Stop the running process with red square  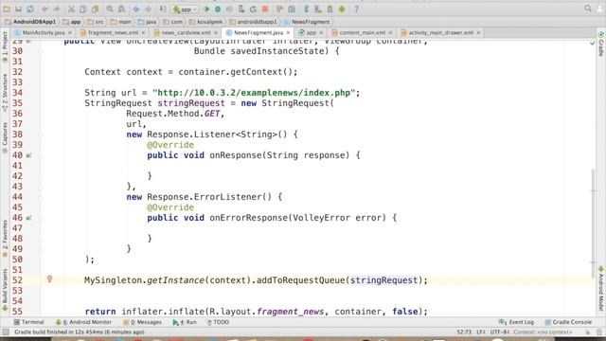(x=265, y=9)
